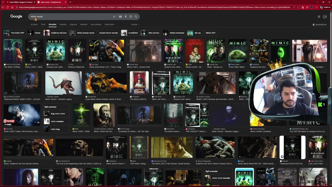The image size is (332, 187).
Task: Select bug mimic movie related search
Action: (56, 113)
